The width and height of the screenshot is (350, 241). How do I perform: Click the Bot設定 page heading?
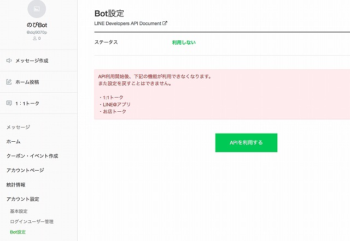click(x=109, y=13)
